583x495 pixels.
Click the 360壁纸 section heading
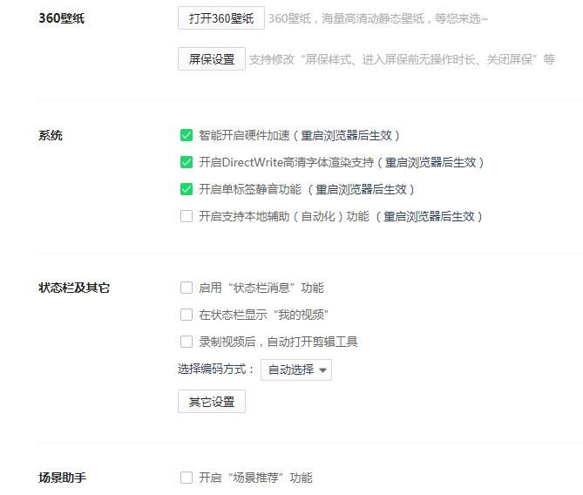click(61, 18)
